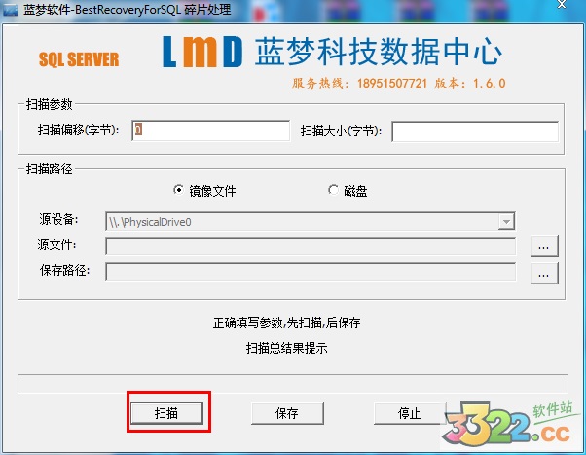Click the 源文件 path field
Image resolution: width=586 pixels, height=455 pixels.
click(311, 246)
